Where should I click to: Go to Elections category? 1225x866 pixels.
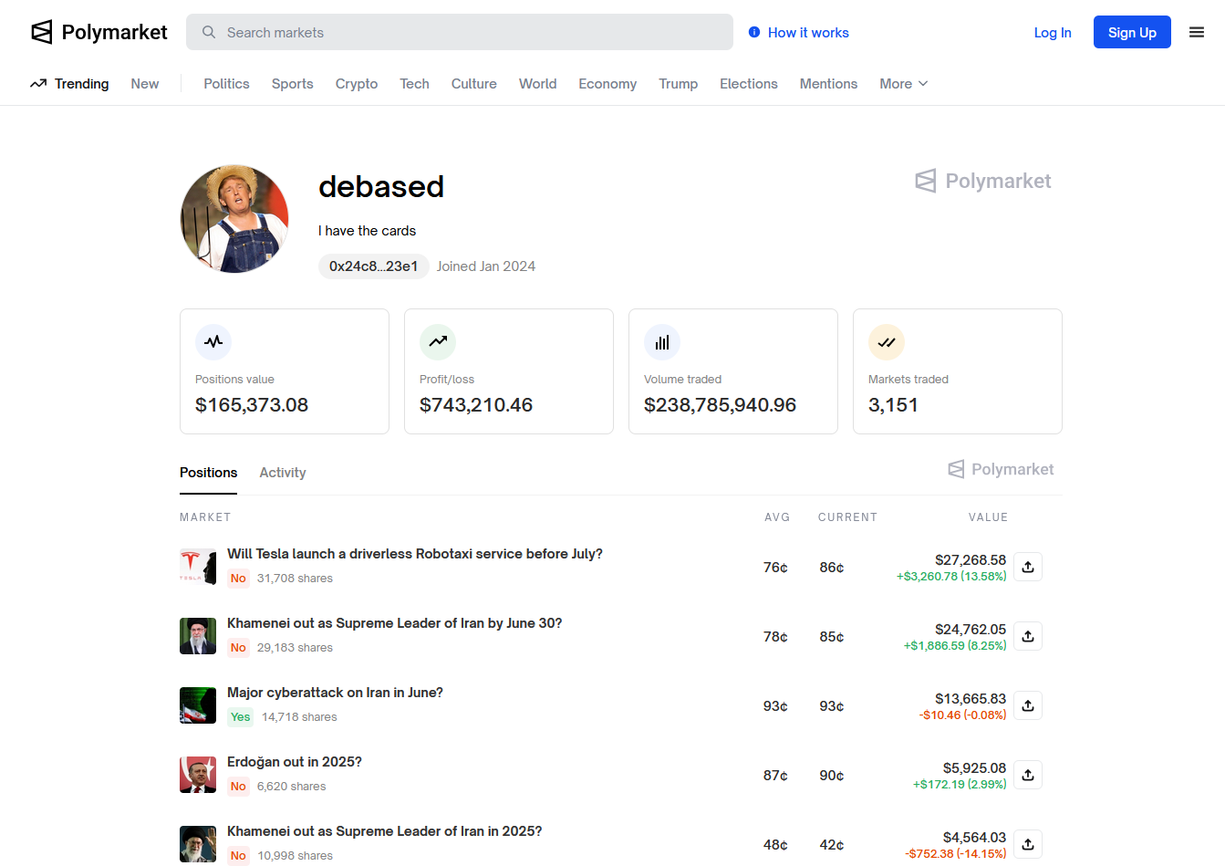coord(748,83)
